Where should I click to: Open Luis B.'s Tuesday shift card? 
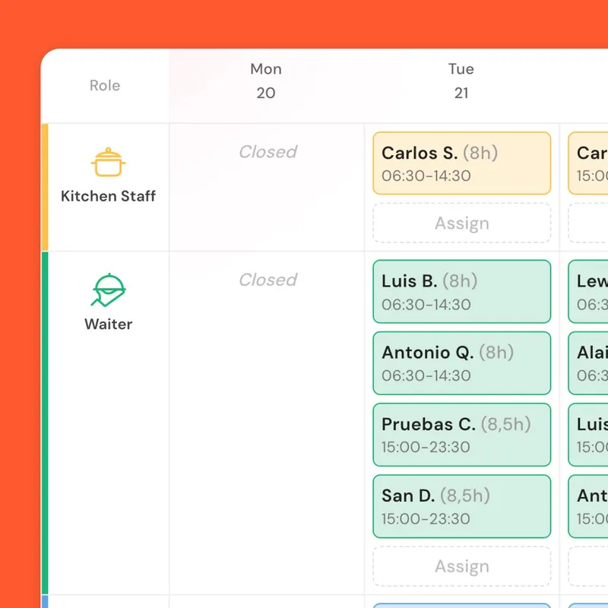tap(461, 292)
